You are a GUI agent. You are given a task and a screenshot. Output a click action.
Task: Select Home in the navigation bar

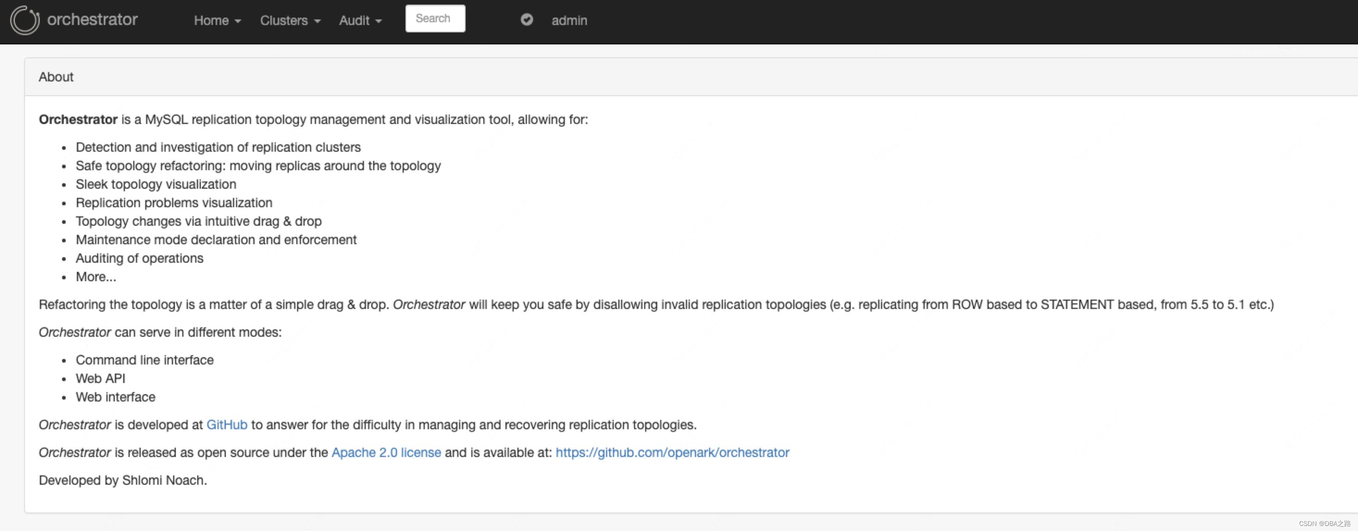click(x=212, y=20)
